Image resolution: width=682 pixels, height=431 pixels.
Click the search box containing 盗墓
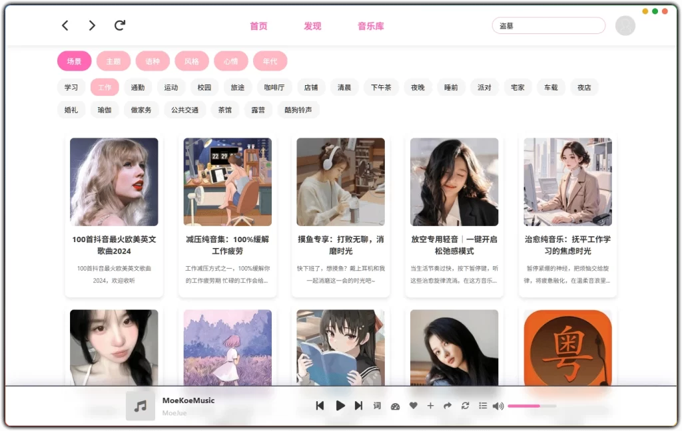(x=548, y=25)
